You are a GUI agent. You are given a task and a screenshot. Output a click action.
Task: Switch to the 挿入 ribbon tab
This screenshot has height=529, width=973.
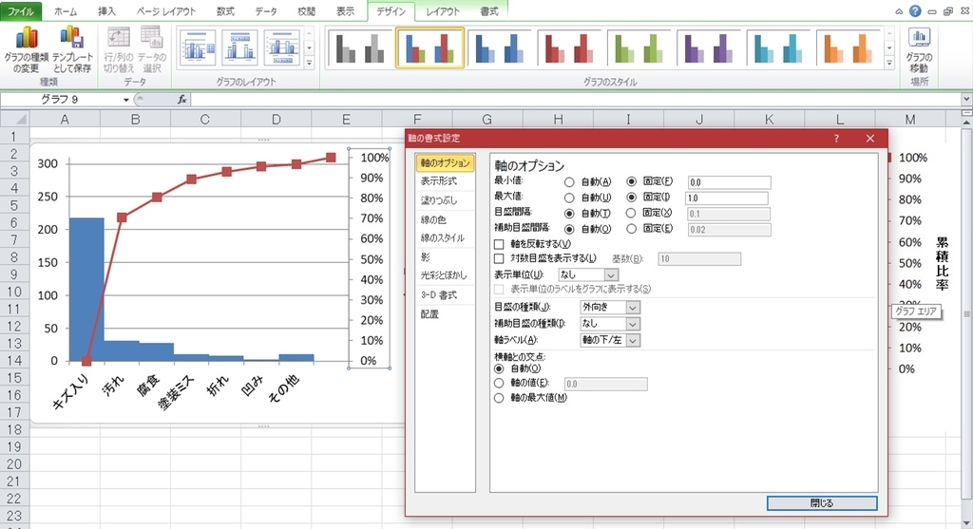pos(106,11)
